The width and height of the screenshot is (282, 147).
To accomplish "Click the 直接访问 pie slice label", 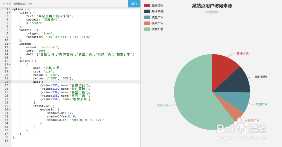I will [243, 54].
